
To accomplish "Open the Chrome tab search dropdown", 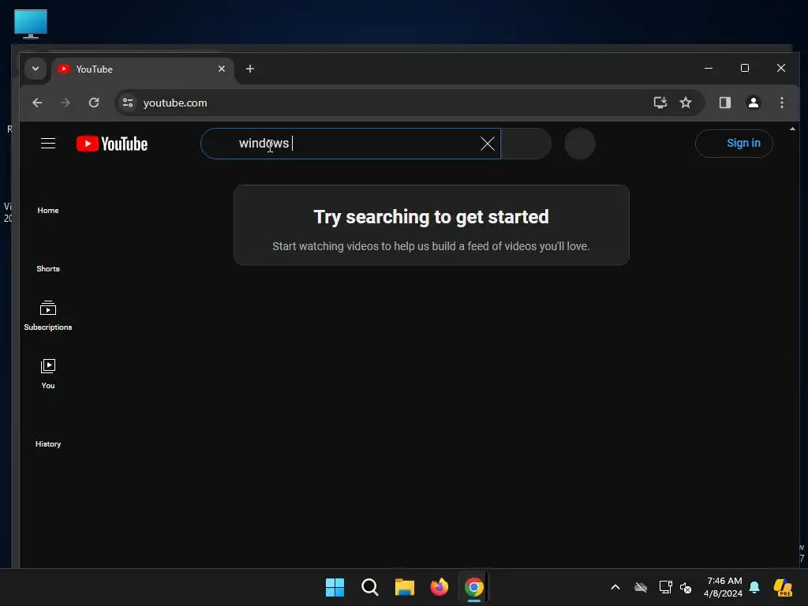I will pyautogui.click(x=36, y=69).
